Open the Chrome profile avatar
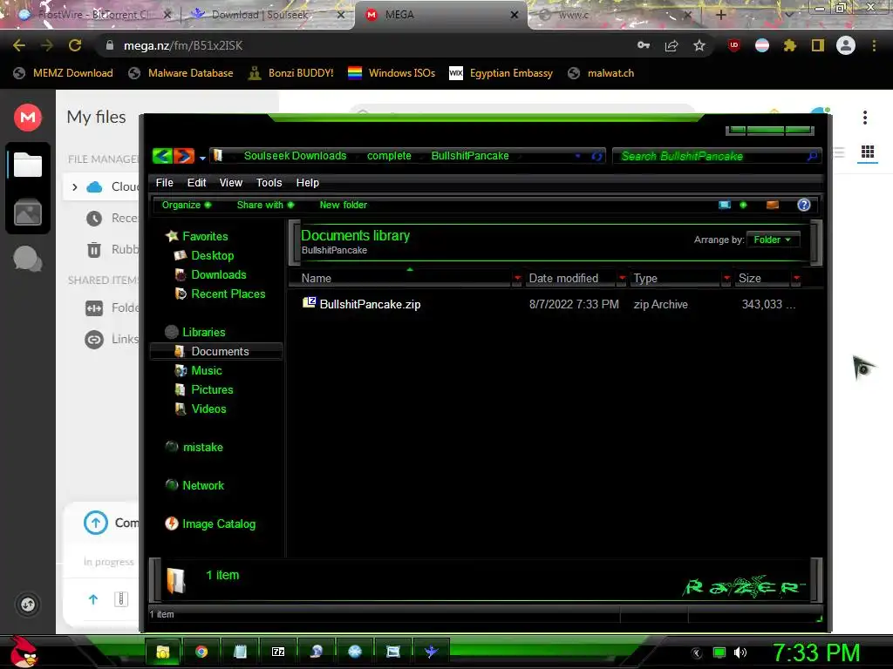The image size is (893, 669). click(x=846, y=45)
